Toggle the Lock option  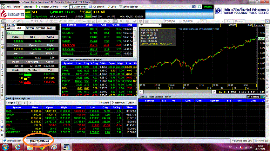coord(111,7)
